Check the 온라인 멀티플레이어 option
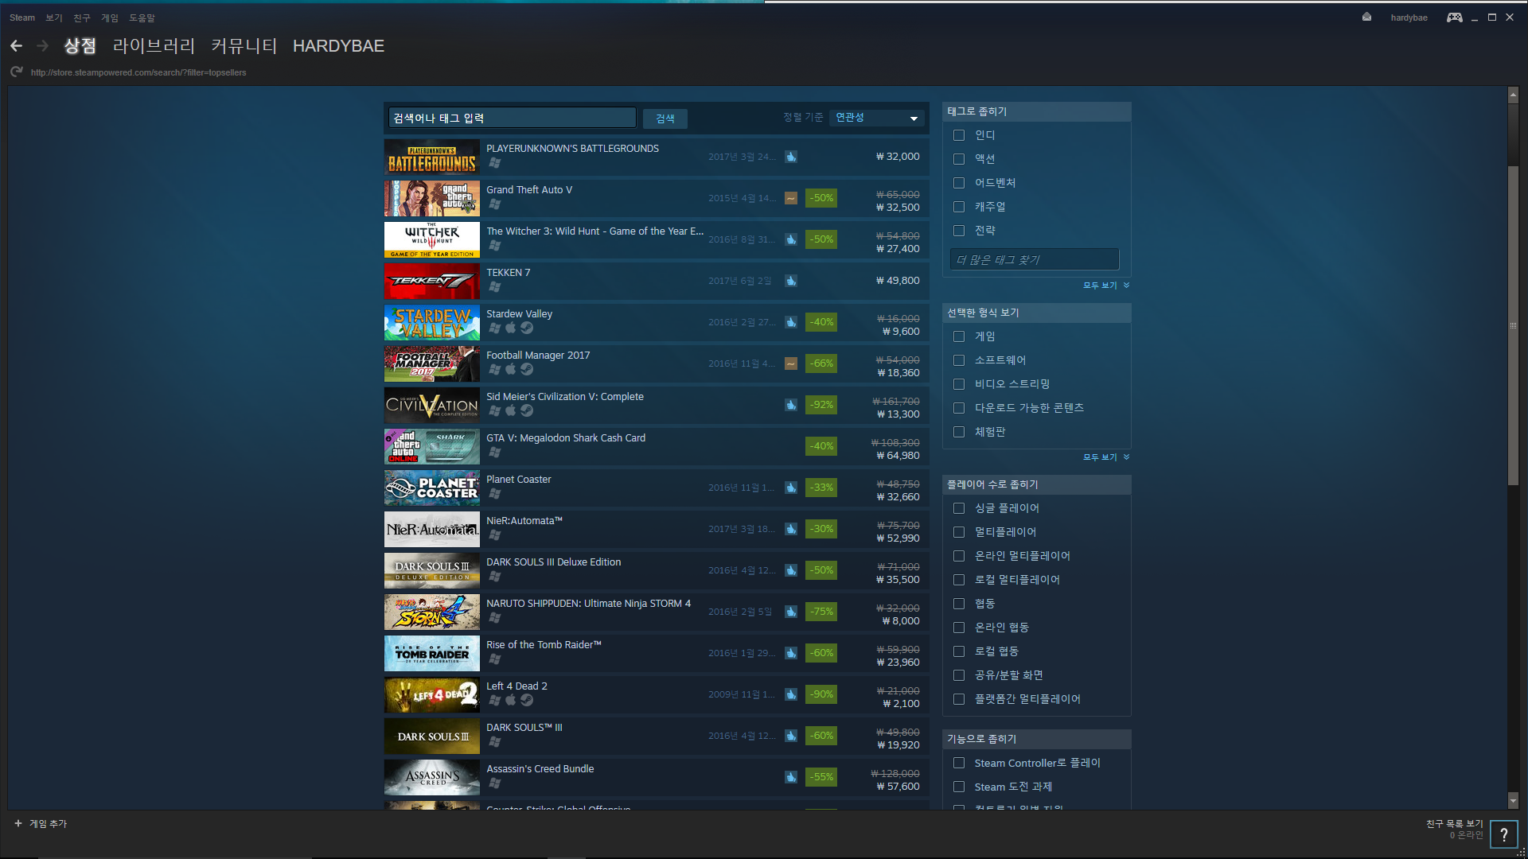Screen dimensions: 1528x859 (959, 556)
